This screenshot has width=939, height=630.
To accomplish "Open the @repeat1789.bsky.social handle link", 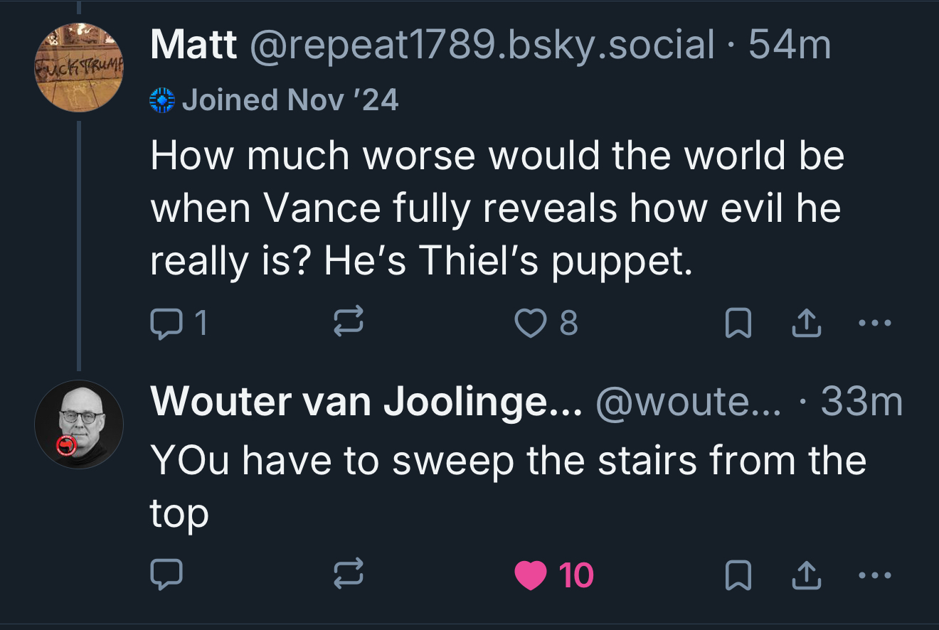I will pos(480,46).
